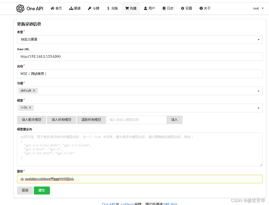The width and height of the screenshot is (269, 205).
Task: Click the info icon next to 关于
Action: tap(201, 8)
